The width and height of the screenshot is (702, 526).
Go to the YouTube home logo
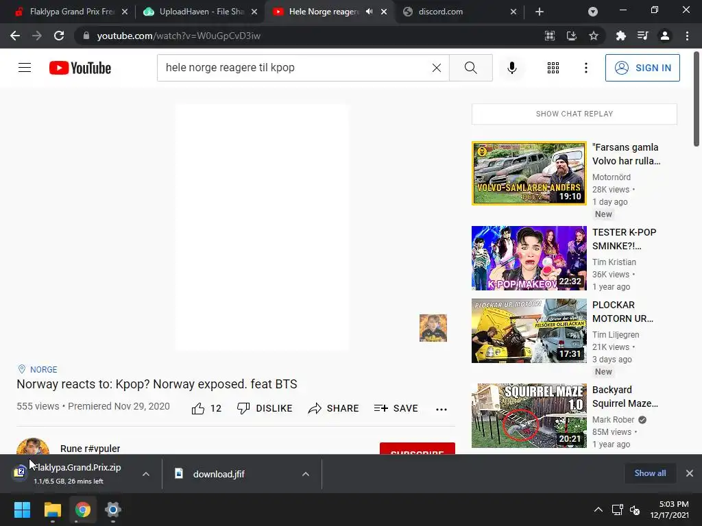(x=80, y=68)
